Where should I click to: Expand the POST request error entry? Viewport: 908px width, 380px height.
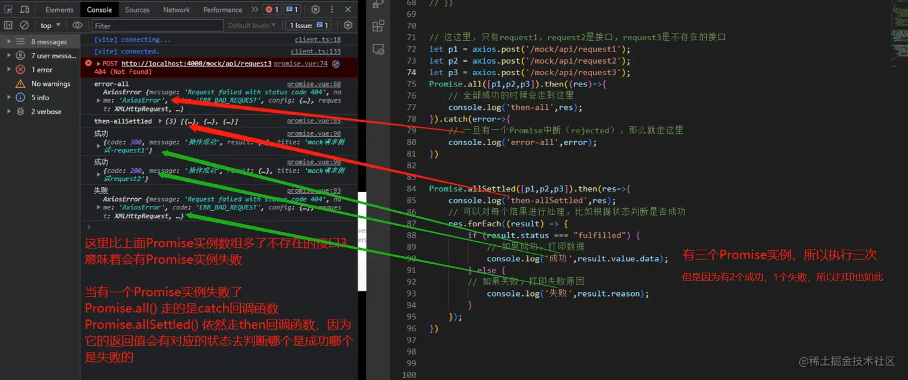pos(98,63)
